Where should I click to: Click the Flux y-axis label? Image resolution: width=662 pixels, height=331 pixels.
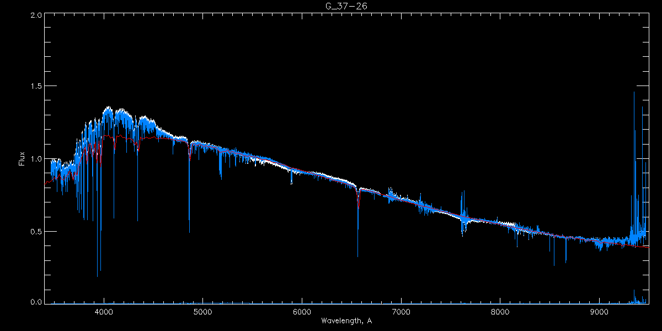click(22, 159)
